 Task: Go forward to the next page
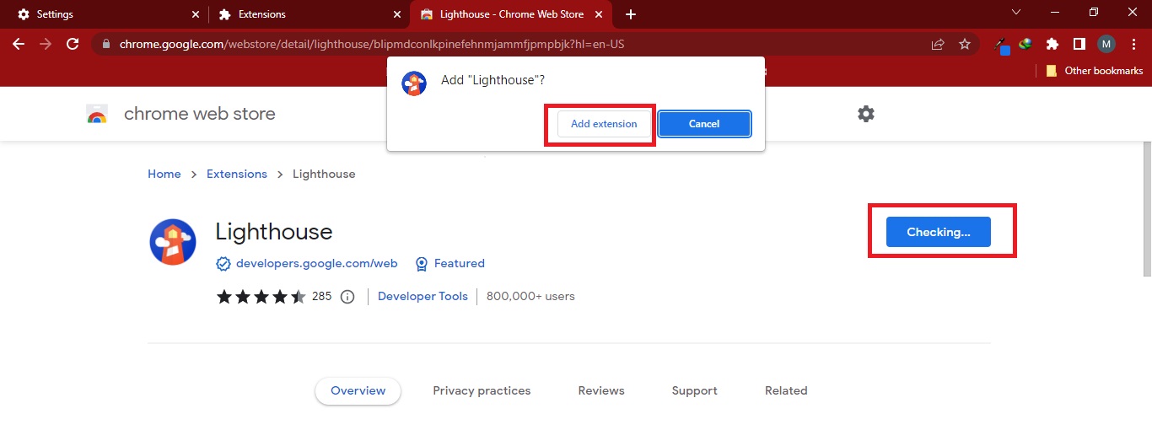pyautogui.click(x=46, y=44)
